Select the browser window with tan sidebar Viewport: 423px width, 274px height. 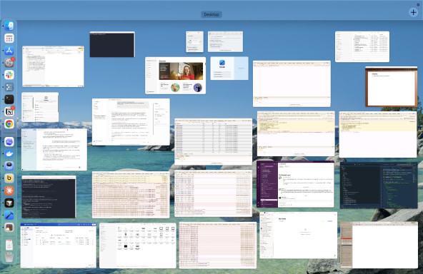379,245
